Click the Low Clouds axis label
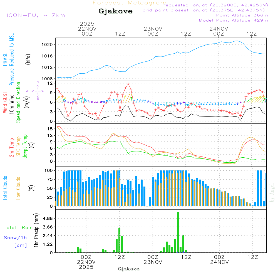This screenshot has width=278, height=278. coord(18,188)
